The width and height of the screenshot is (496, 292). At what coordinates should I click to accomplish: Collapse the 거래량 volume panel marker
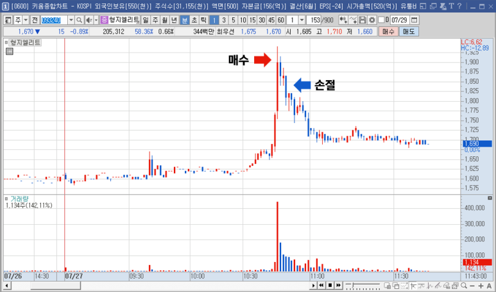pyautogui.click(x=6, y=199)
